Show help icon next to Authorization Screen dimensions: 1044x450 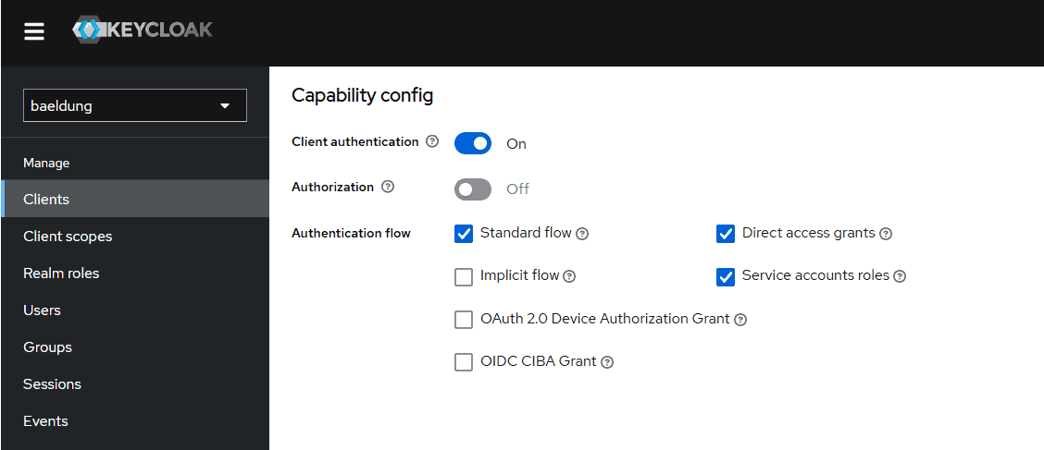[388, 187]
